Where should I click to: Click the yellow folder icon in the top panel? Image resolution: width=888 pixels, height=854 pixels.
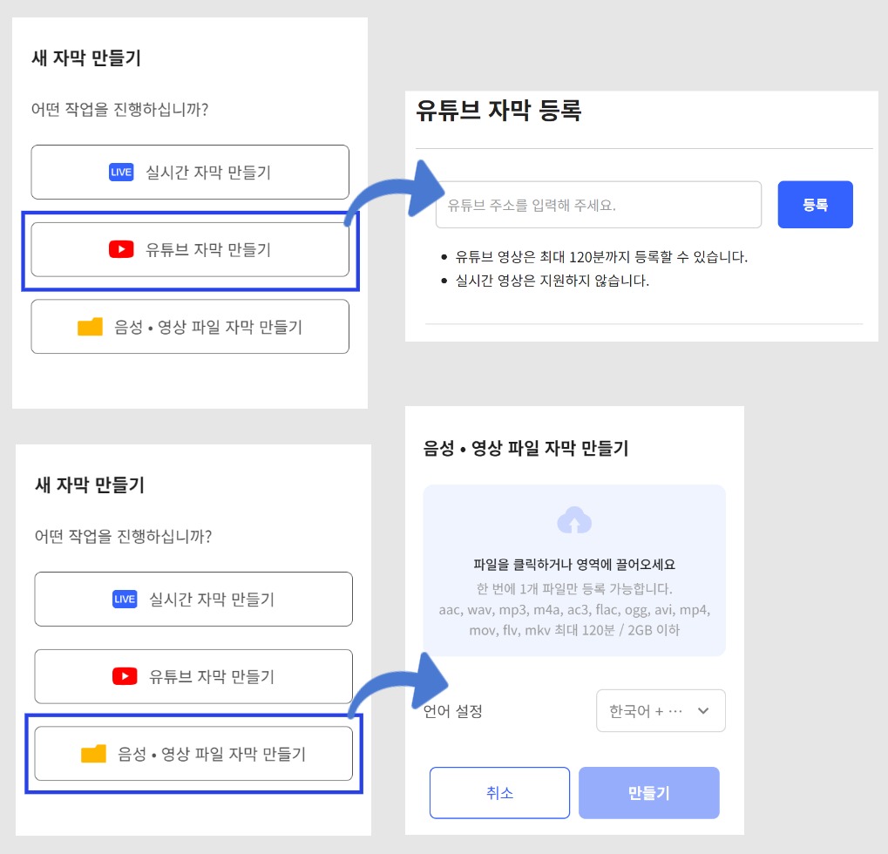pos(90,328)
